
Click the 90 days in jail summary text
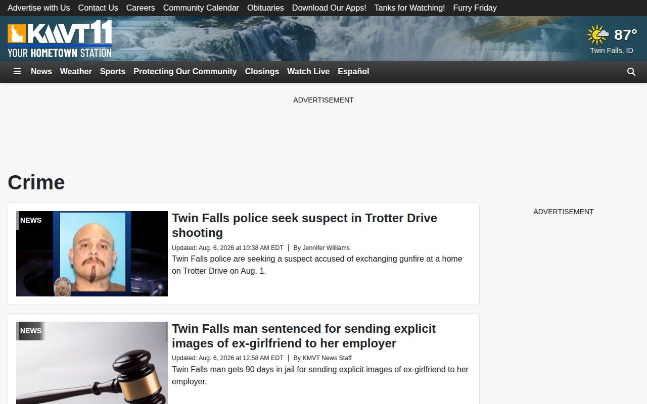tap(320, 375)
